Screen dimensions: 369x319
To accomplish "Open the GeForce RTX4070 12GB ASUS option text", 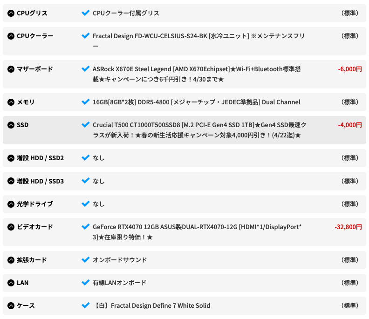I will tap(197, 232).
